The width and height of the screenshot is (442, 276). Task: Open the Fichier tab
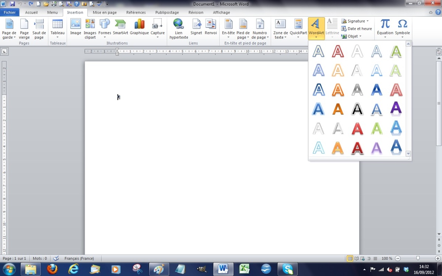[10, 13]
